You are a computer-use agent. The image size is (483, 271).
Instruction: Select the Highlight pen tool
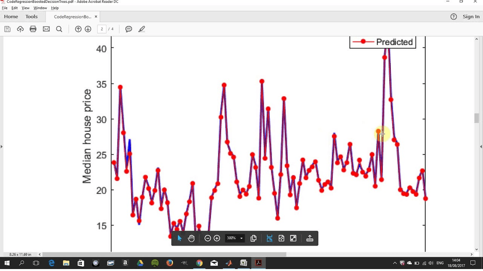(x=142, y=29)
